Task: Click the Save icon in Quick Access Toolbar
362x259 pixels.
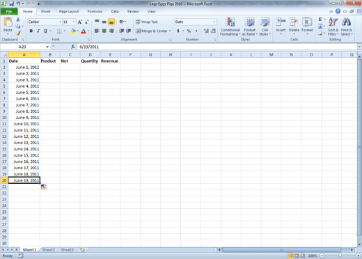Action: coord(11,3)
